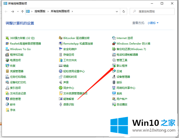Click the 同步中心 green icon
Screen dimensions: 179x138
(x=61, y=88)
